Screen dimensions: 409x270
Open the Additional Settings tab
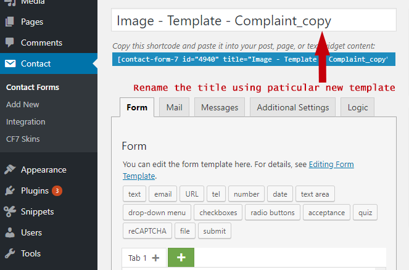(x=292, y=107)
